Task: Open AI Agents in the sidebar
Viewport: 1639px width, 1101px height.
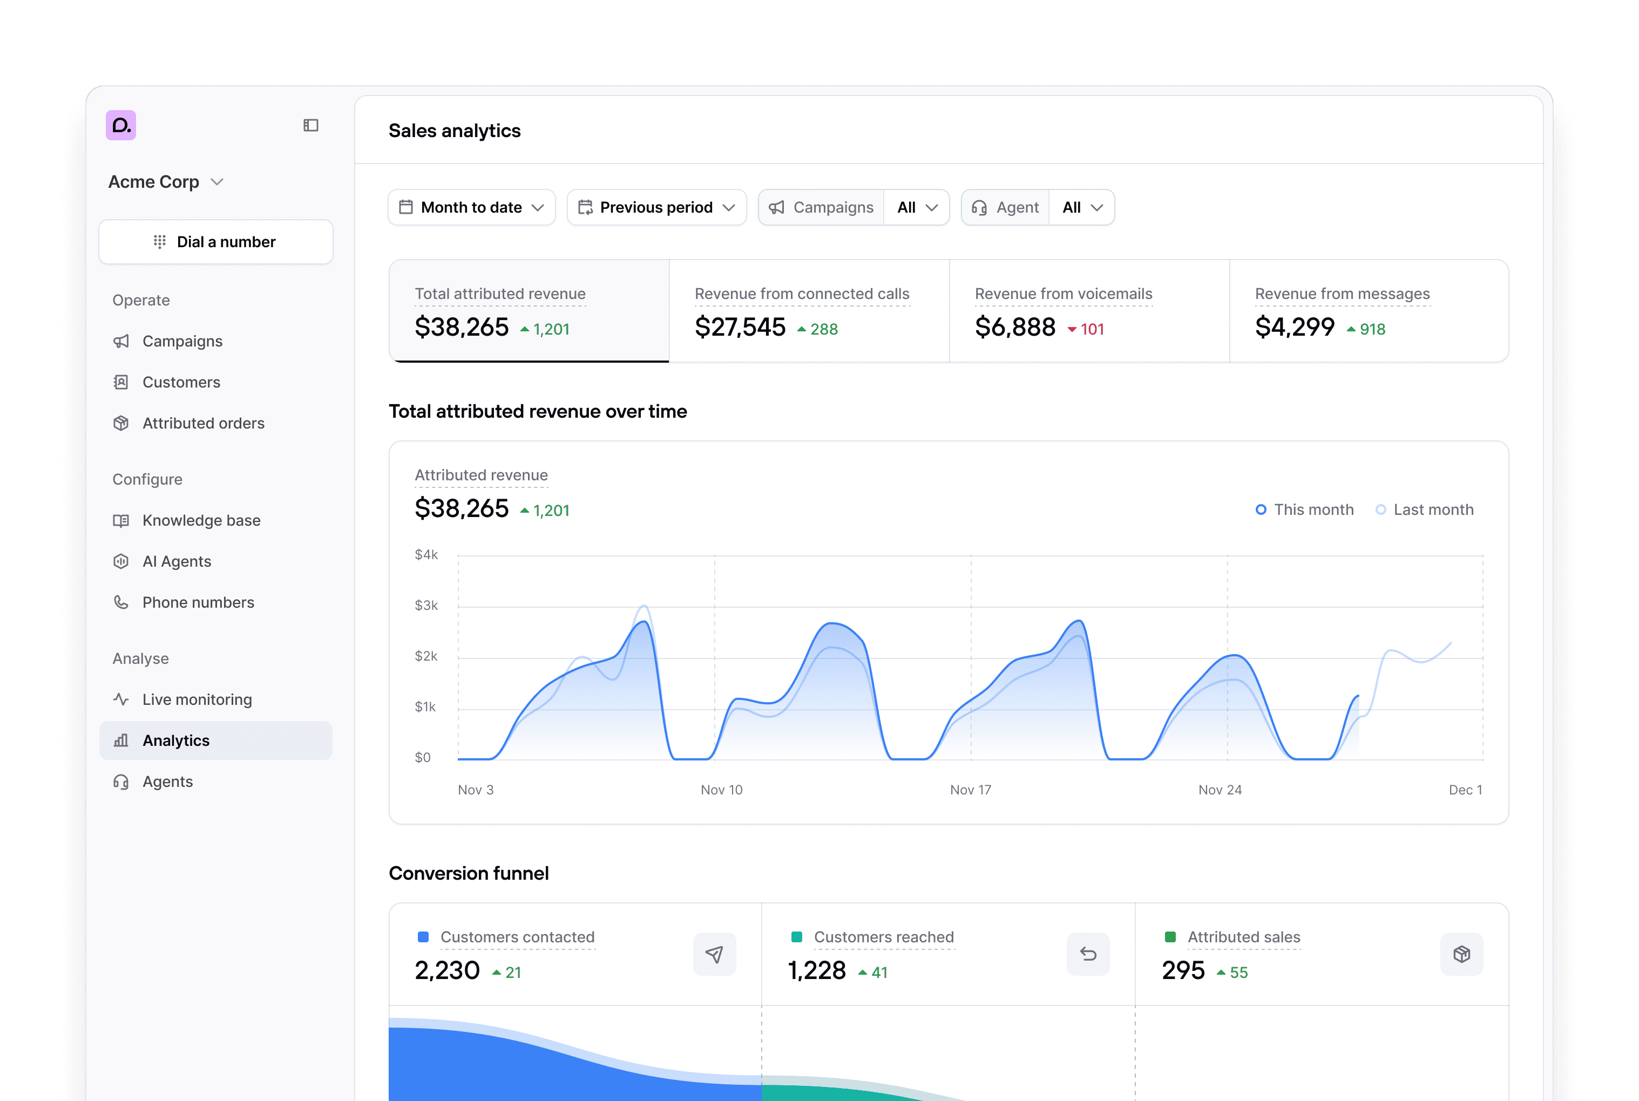Action: (176, 561)
